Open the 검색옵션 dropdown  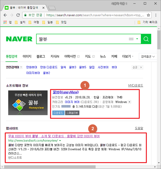[148, 57]
